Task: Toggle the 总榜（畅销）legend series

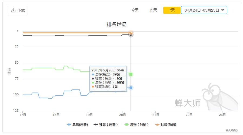Action: [x=137, y=124]
